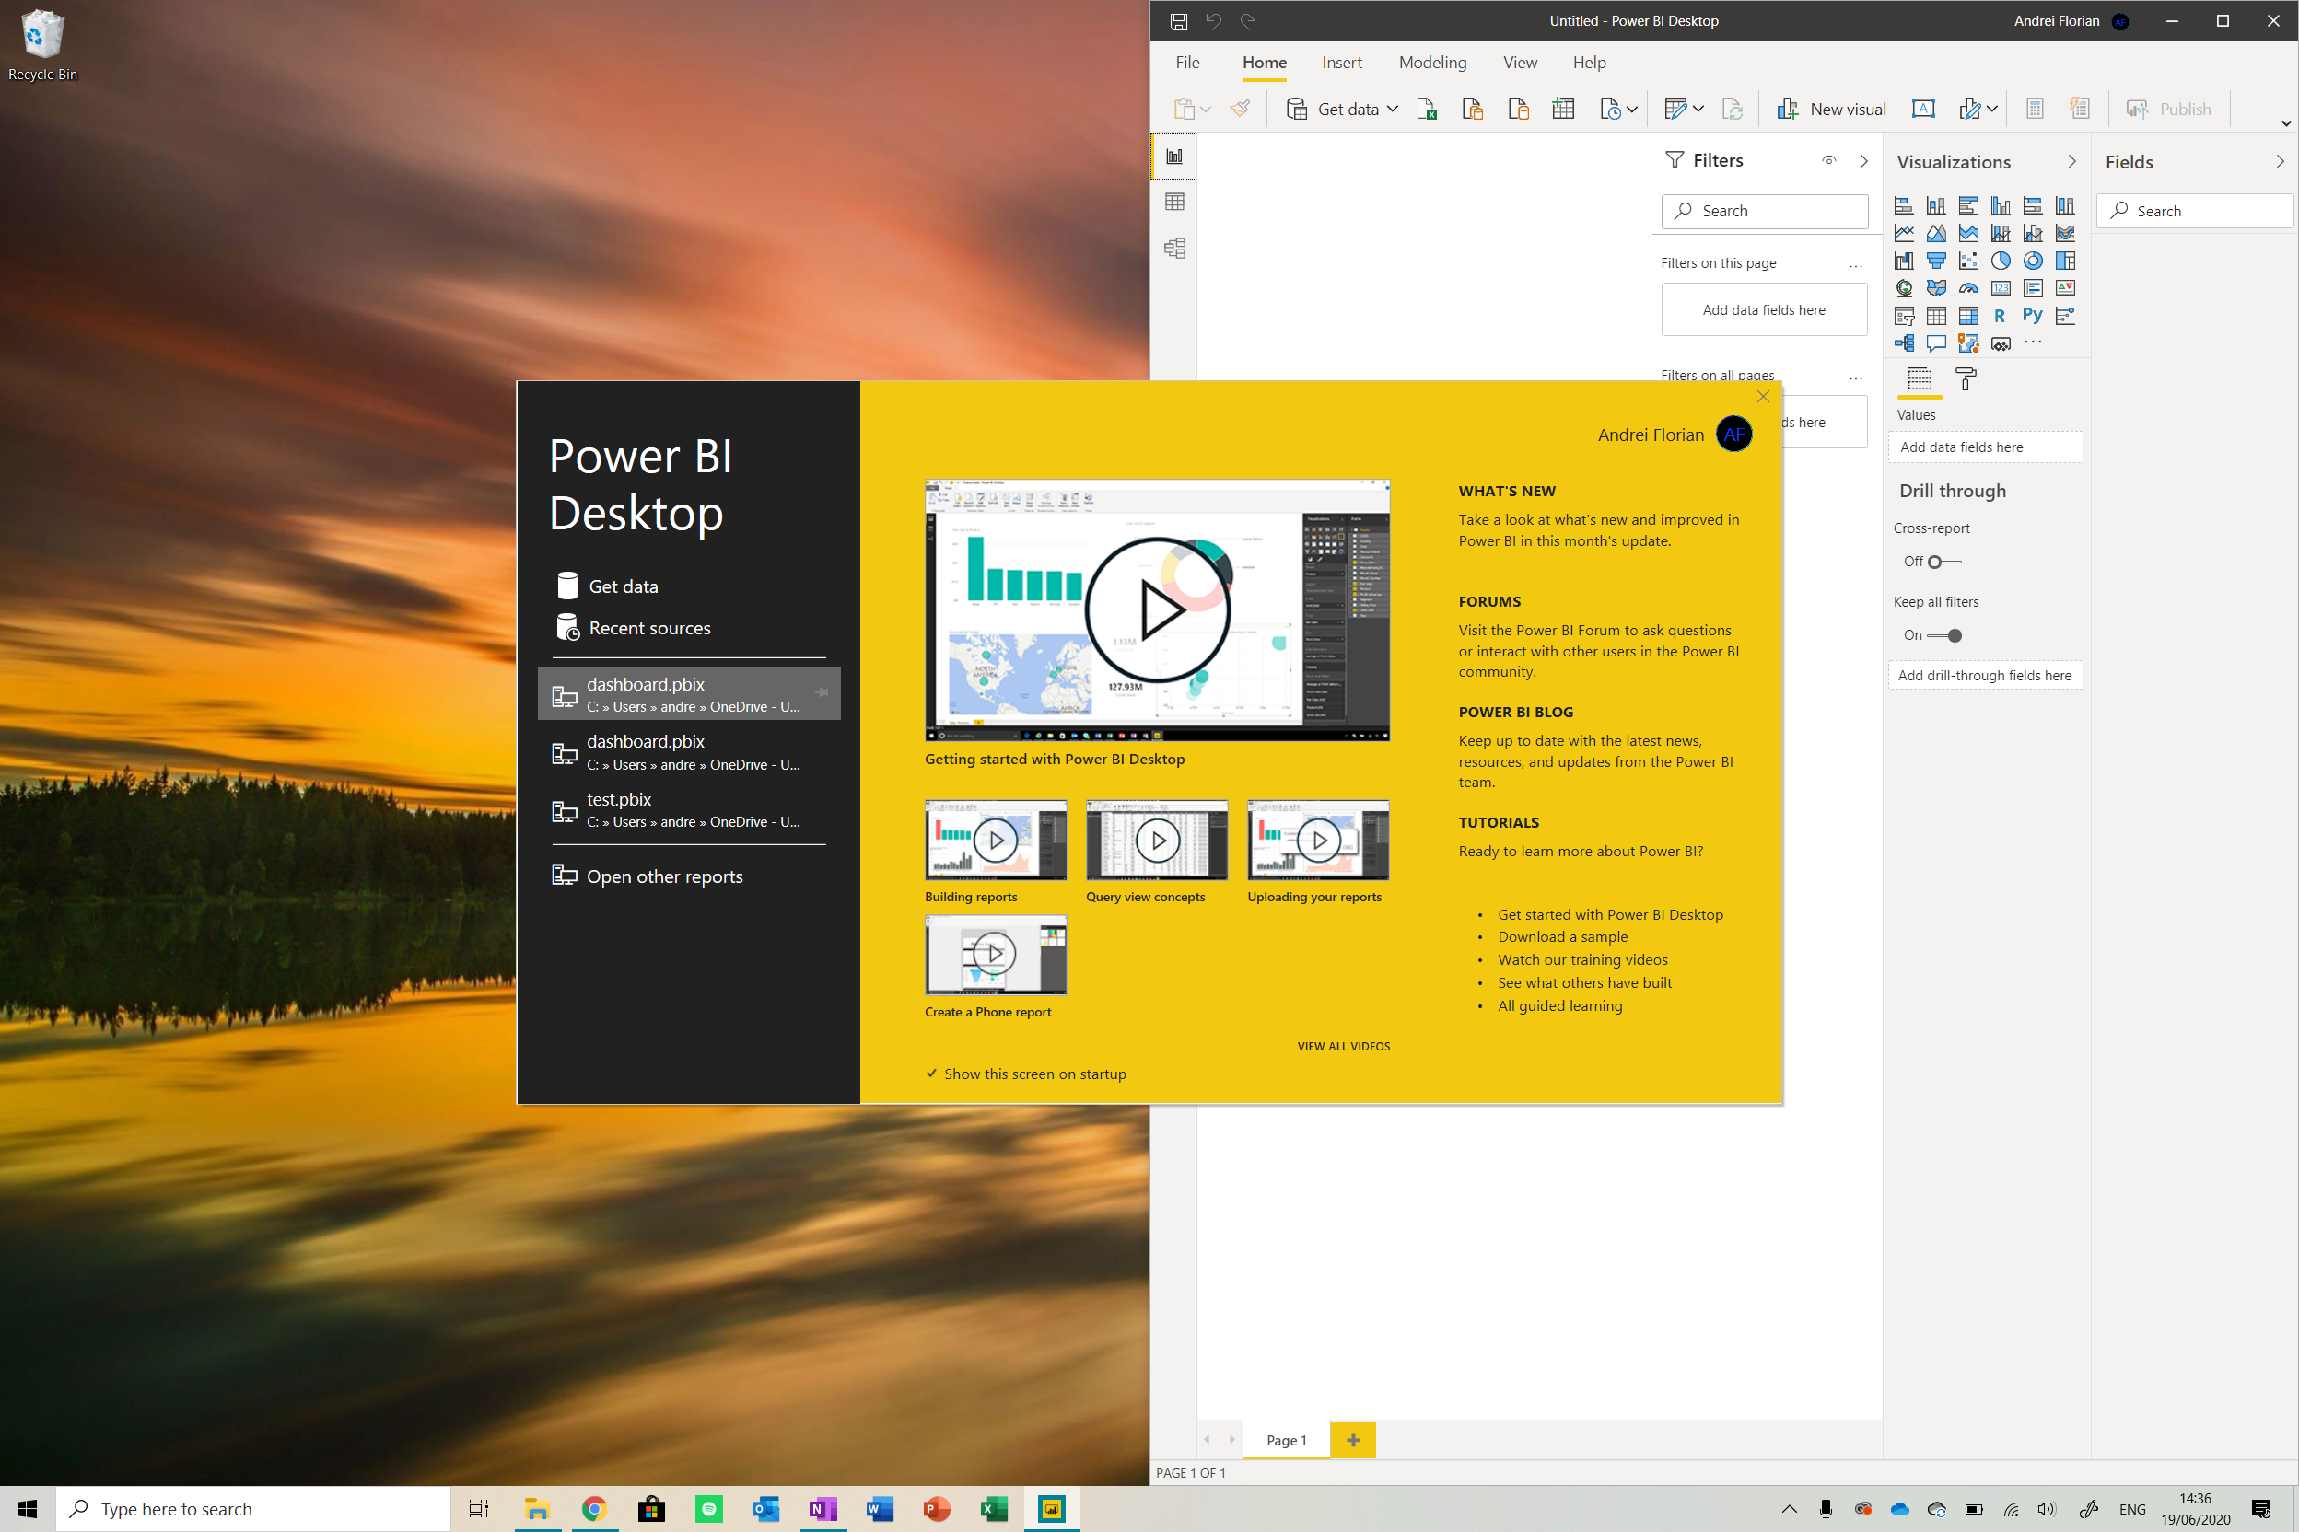2299x1532 pixels.
Task: Toggle Cross-report drill through switch
Action: point(1943,562)
